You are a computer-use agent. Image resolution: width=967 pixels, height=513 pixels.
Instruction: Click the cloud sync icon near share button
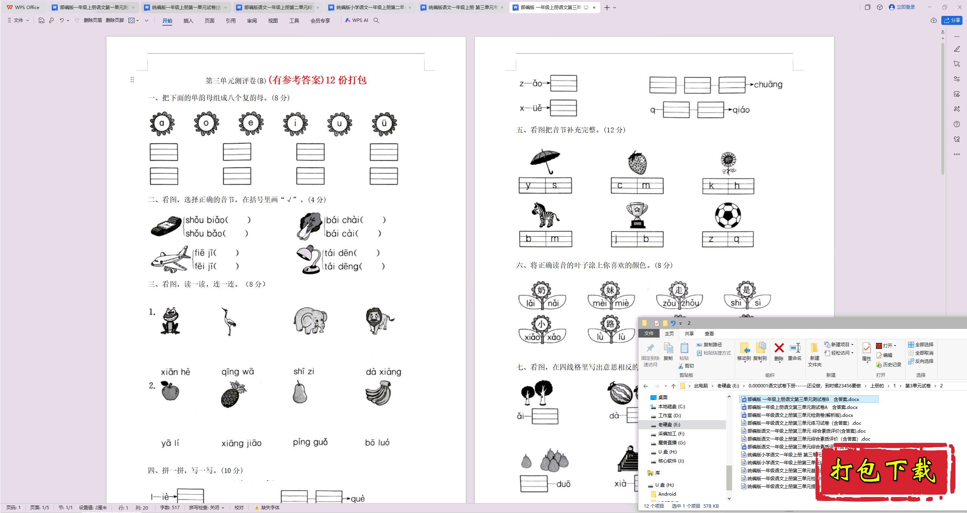click(934, 20)
